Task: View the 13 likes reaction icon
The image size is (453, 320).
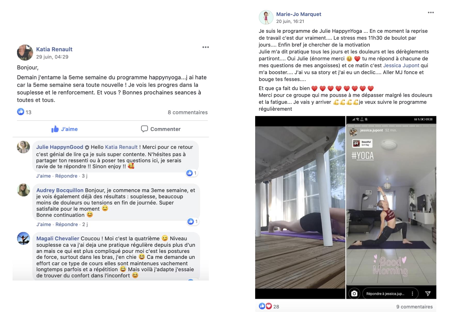Action: (x=21, y=112)
